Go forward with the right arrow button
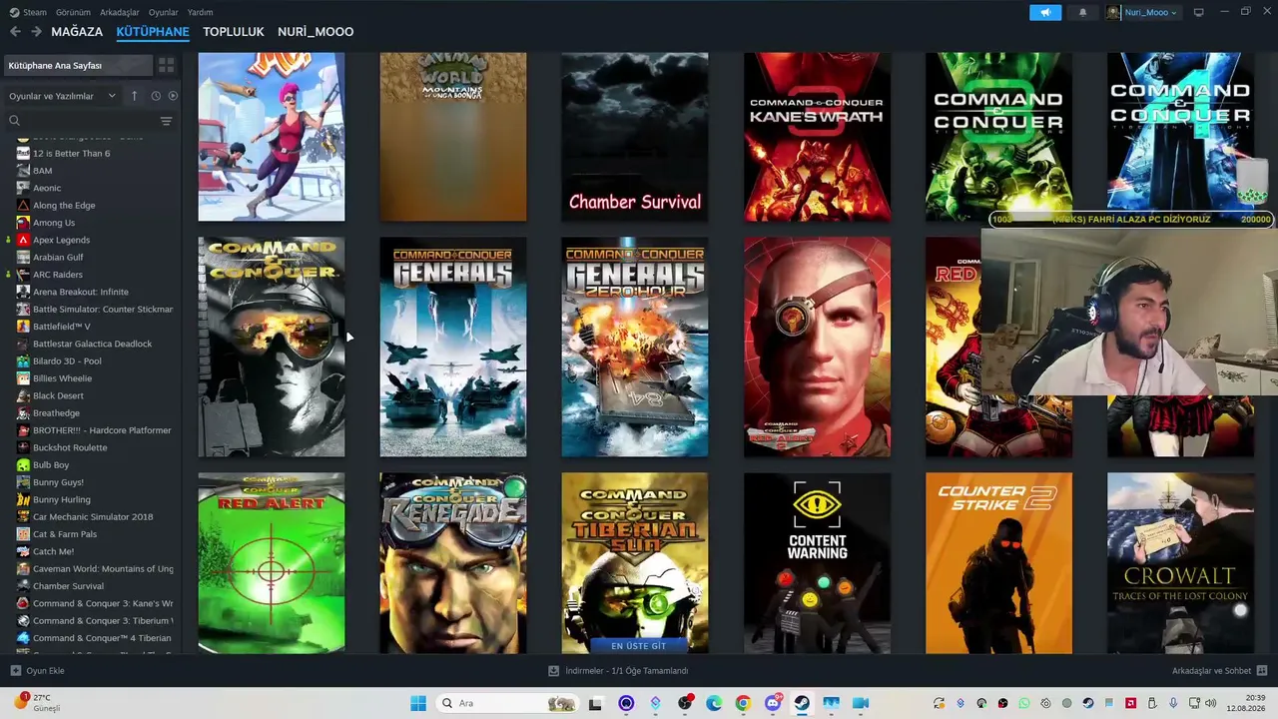The height and width of the screenshot is (719, 1278). pyautogui.click(x=36, y=32)
